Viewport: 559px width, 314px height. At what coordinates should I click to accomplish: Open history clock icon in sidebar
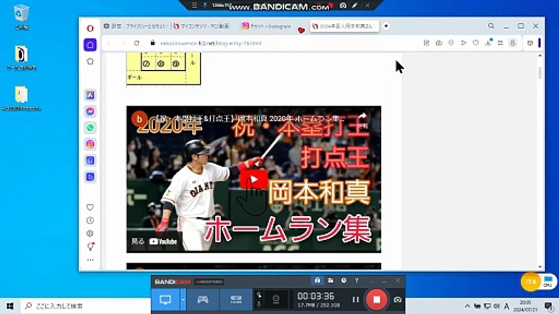coord(90,220)
